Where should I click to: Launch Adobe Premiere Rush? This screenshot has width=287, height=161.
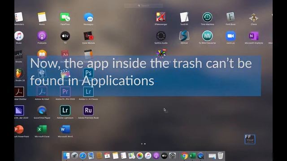click(88, 110)
